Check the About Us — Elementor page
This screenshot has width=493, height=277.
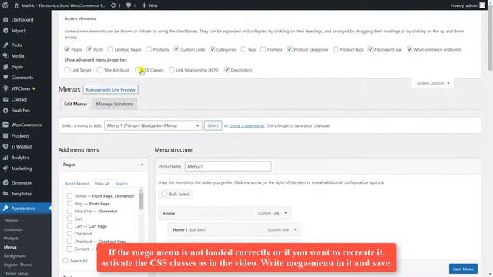pyautogui.click(x=69, y=211)
